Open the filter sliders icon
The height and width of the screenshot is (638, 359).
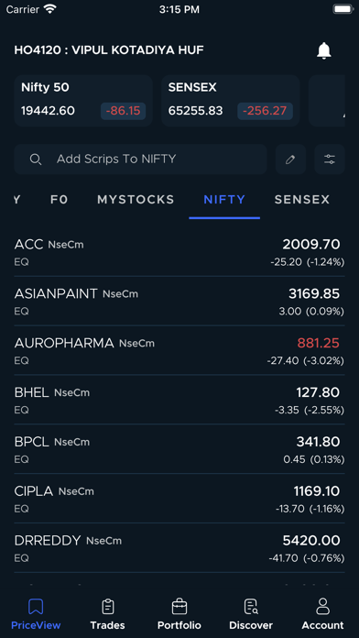[330, 159]
